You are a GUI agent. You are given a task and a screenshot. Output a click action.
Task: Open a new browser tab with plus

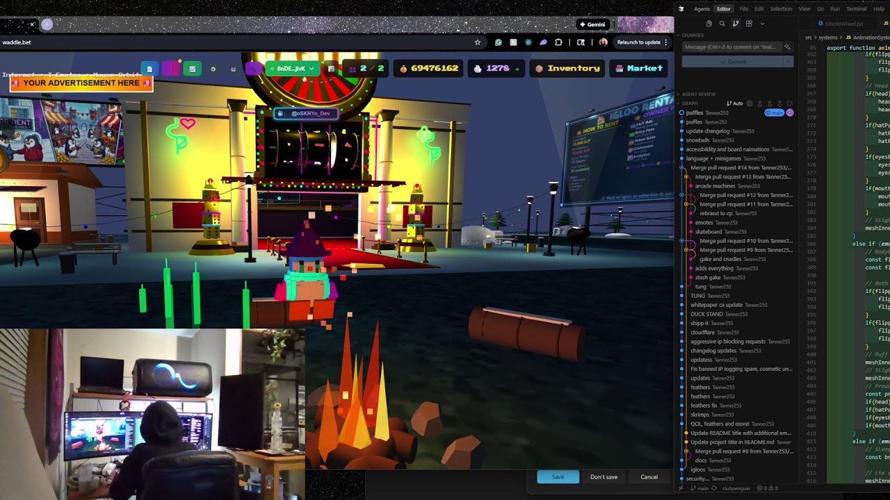[x=47, y=24]
